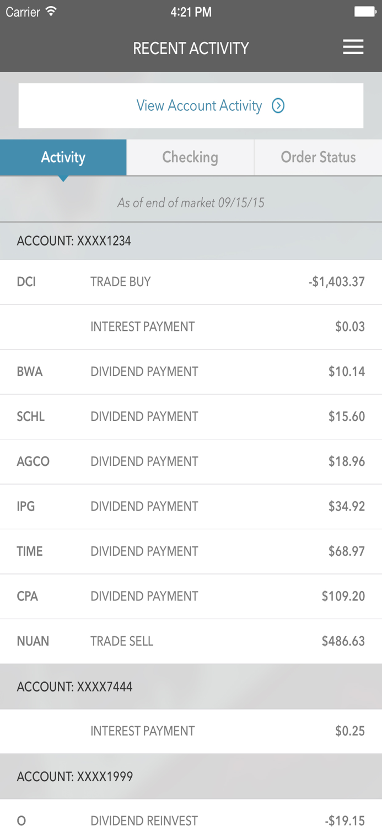This screenshot has width=382, height=827.
Task: Open the O DIVIDEND REINVEST entry
Action: tap(191, 820)
